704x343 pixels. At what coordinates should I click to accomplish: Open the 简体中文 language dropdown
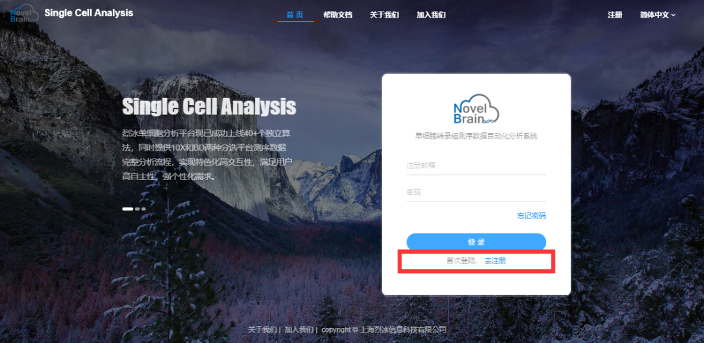658,15
